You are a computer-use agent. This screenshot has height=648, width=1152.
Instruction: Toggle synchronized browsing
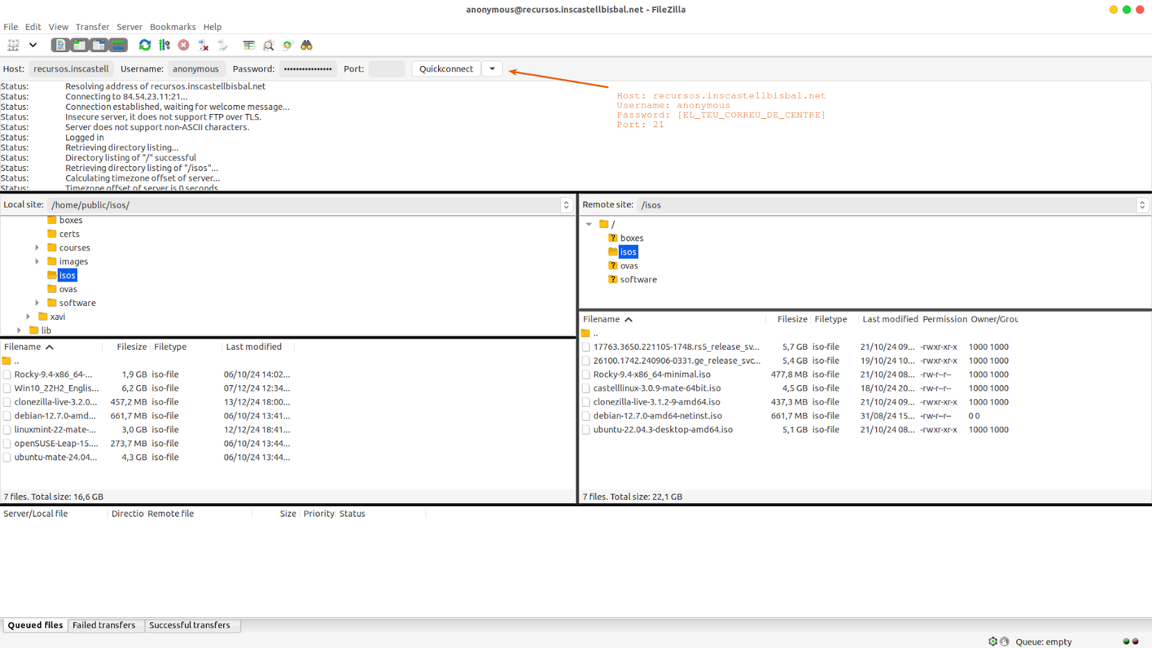tap(287, 45)
